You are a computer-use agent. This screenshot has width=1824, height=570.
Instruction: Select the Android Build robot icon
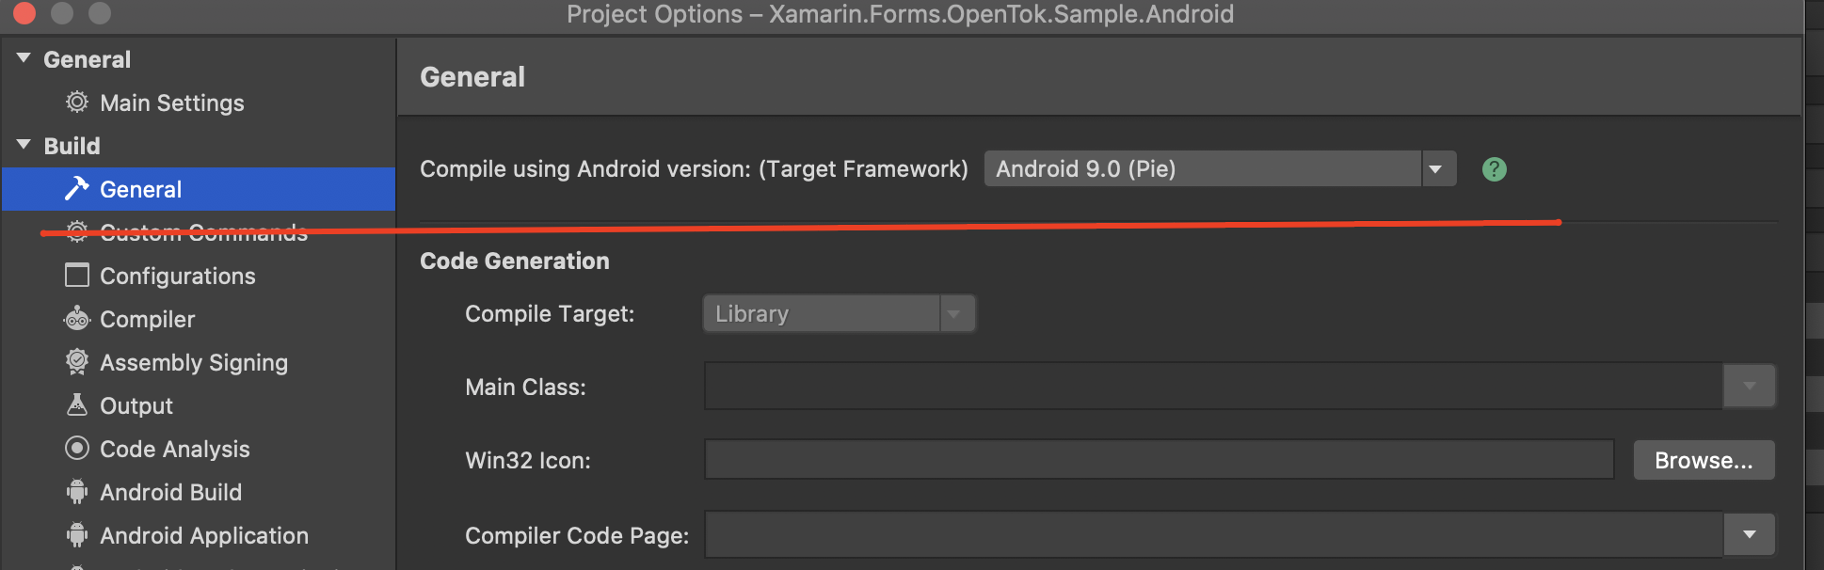pyautogui.click(x=77, y=492)
